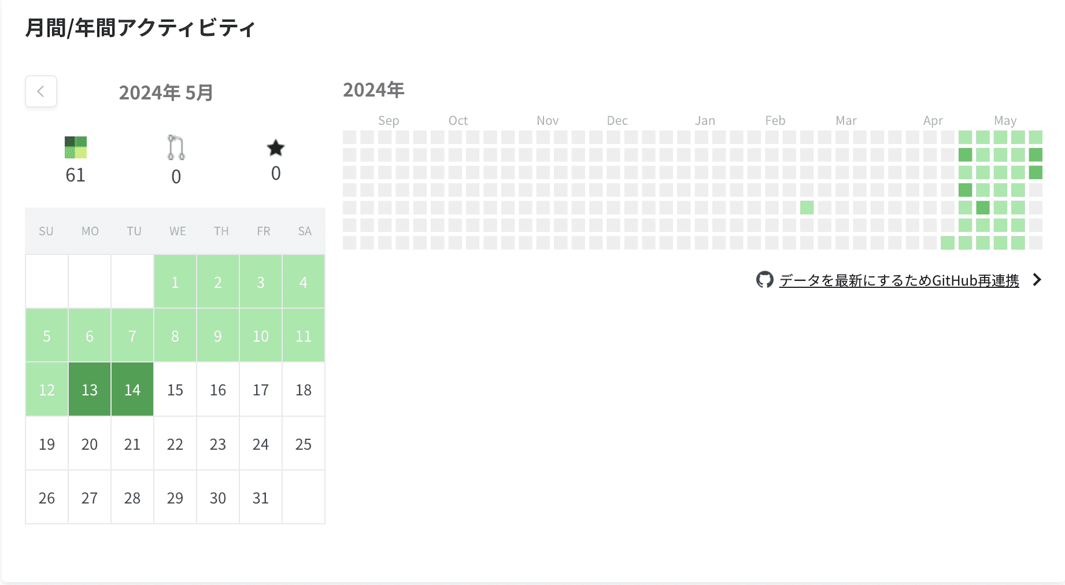
Task: Select May 12 light green cell
Action: pos(47,390)
